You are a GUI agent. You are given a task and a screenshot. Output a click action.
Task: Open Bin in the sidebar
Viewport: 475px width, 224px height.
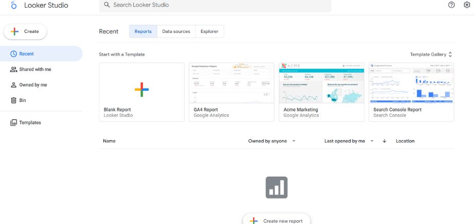(x=41, y=100)
